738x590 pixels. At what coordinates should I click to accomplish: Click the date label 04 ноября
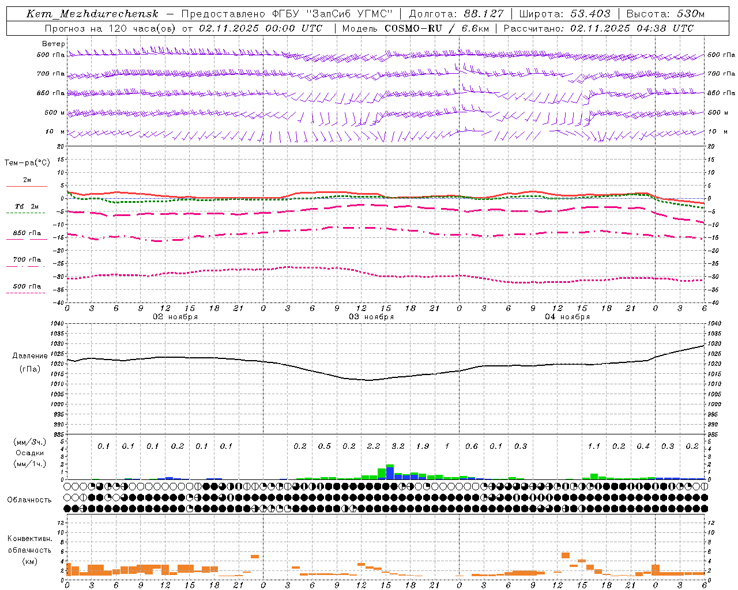click(567, 317)
